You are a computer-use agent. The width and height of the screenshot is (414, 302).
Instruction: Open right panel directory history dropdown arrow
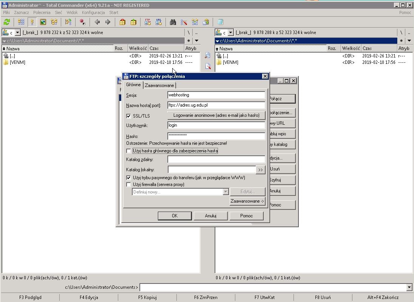point(409,41)
